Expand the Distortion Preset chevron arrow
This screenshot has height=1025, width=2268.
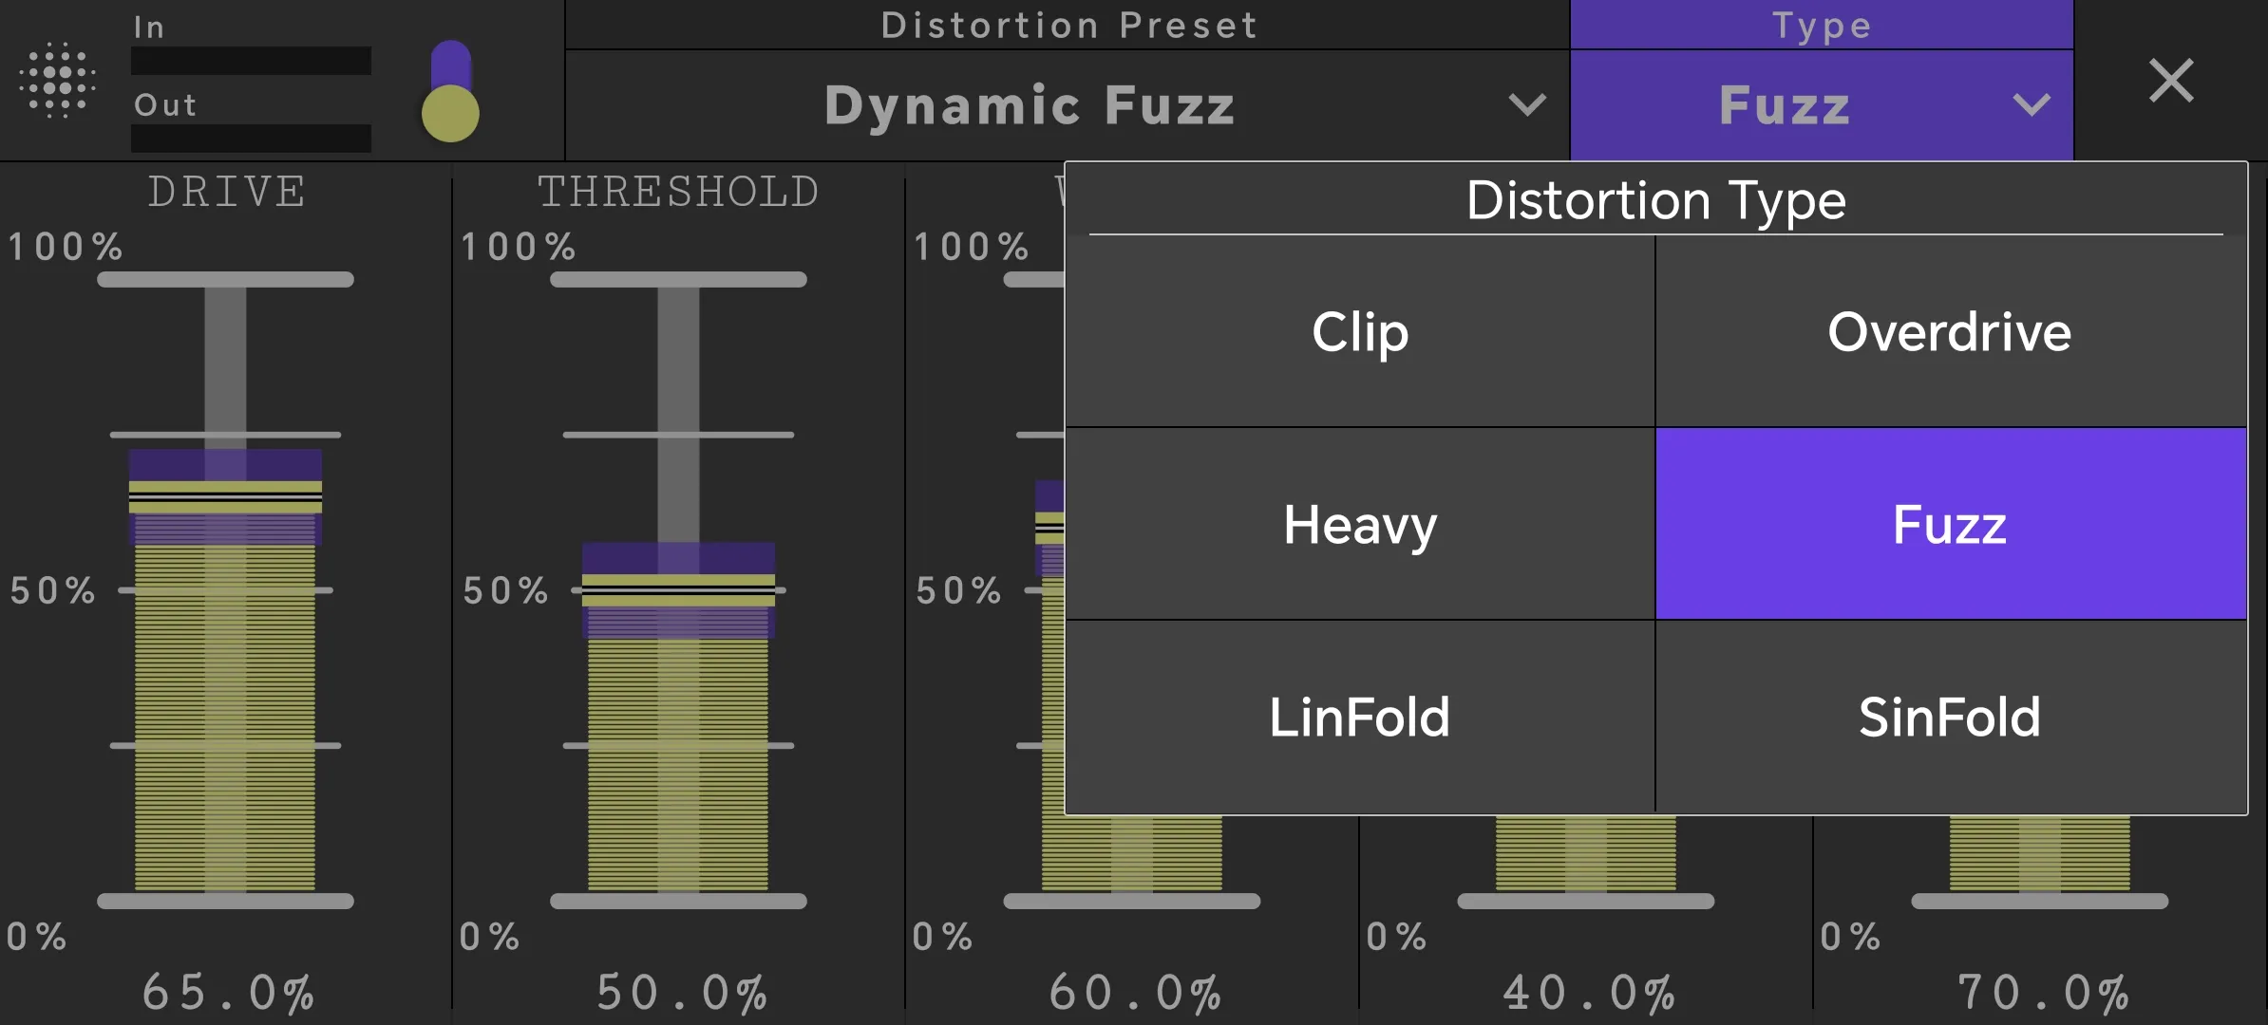click(1527, 103)
